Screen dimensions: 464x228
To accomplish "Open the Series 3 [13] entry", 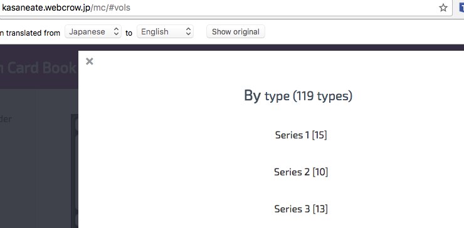I will 301,209.
